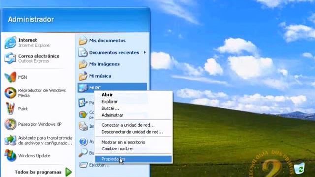This screenshot has height=177, width=315.
Task: Click the Documentos recientes icon
Action: [x=83, y=53]
